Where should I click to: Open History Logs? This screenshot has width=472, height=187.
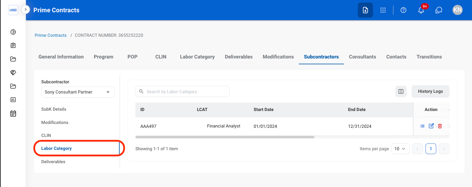pyautogui.click(x=430, y=91)
